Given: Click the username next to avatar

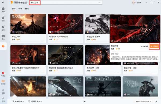Looking at the screenshot, I should tap(139, 3).
